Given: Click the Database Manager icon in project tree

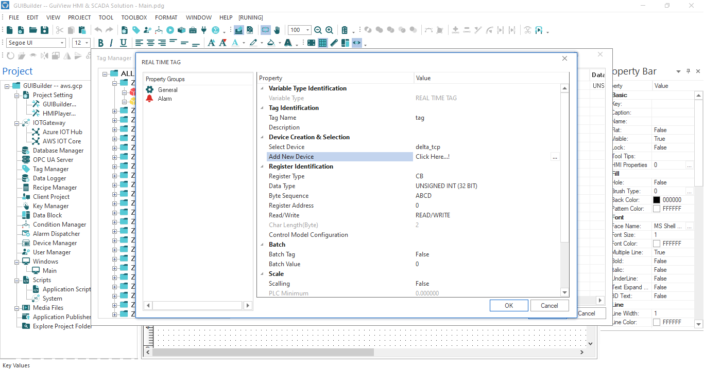Looking at the screenshot, I should click(x=25, y=151).
